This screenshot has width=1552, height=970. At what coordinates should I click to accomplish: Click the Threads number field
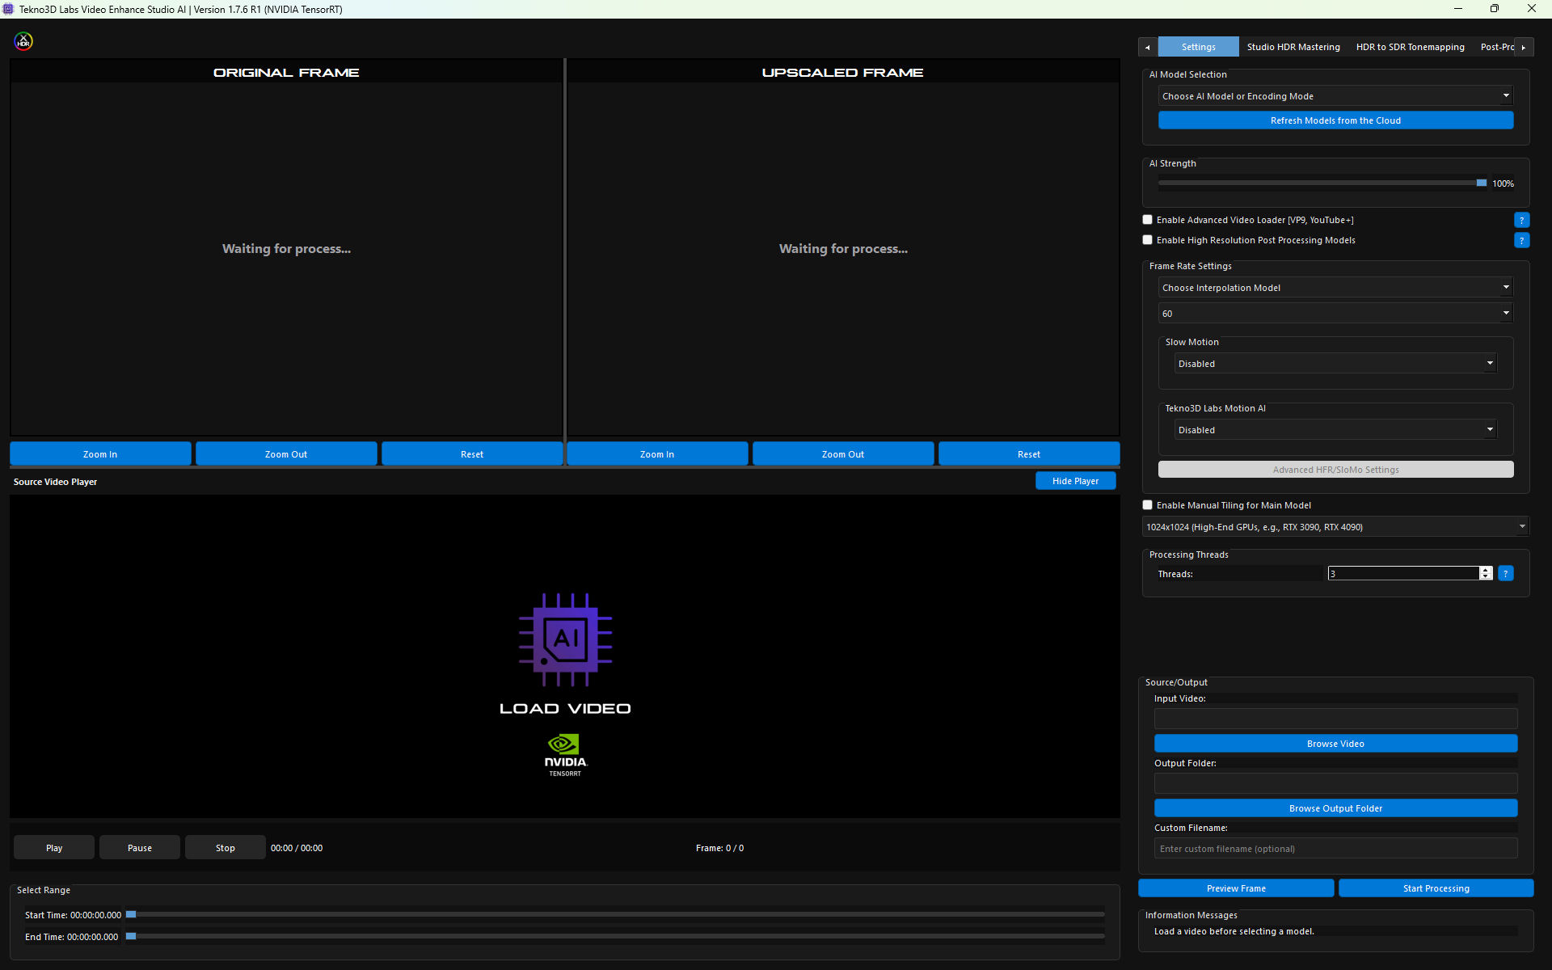1403,573
